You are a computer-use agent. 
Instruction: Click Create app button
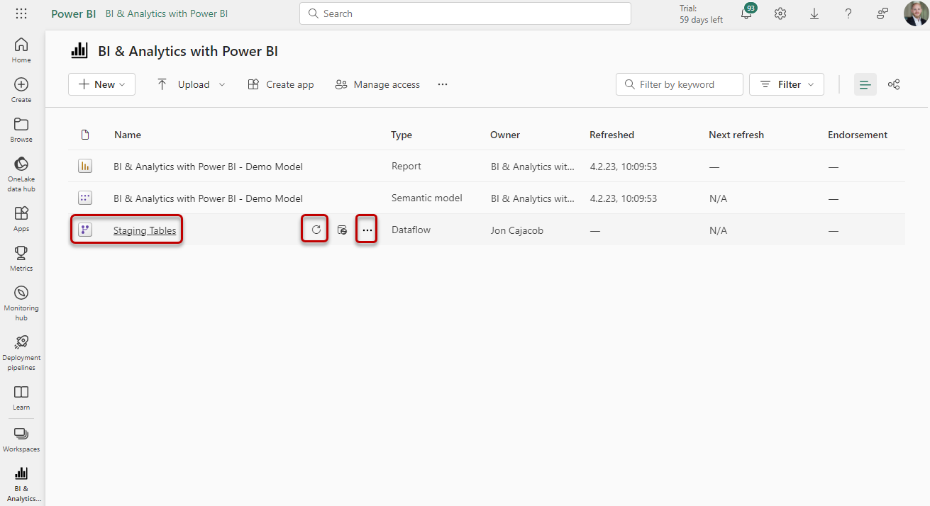click(x=280, y=84)
